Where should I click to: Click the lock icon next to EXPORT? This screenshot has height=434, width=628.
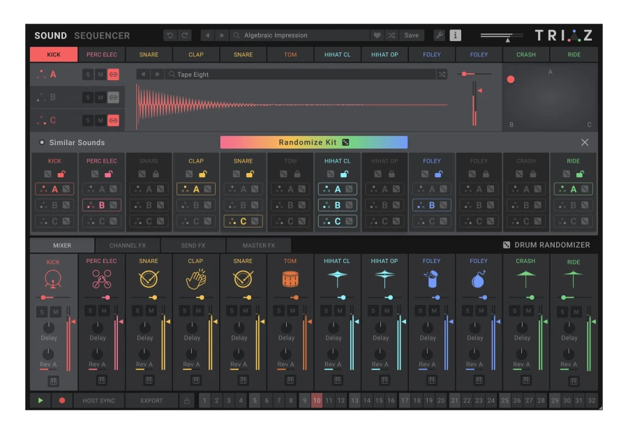pyautogui.click(x=186, y=401)
